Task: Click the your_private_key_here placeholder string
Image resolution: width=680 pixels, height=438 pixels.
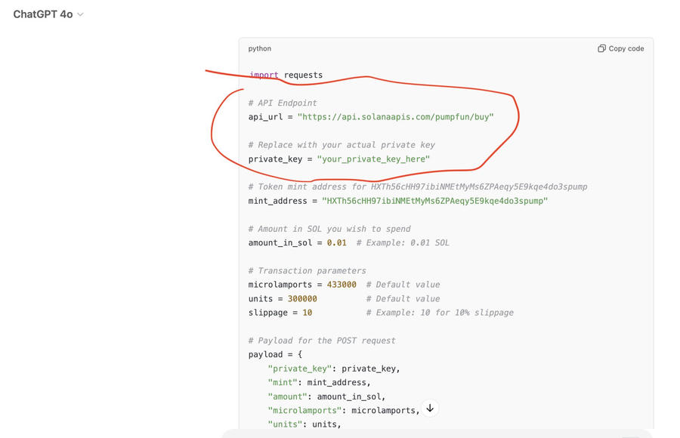Action: 373,159
